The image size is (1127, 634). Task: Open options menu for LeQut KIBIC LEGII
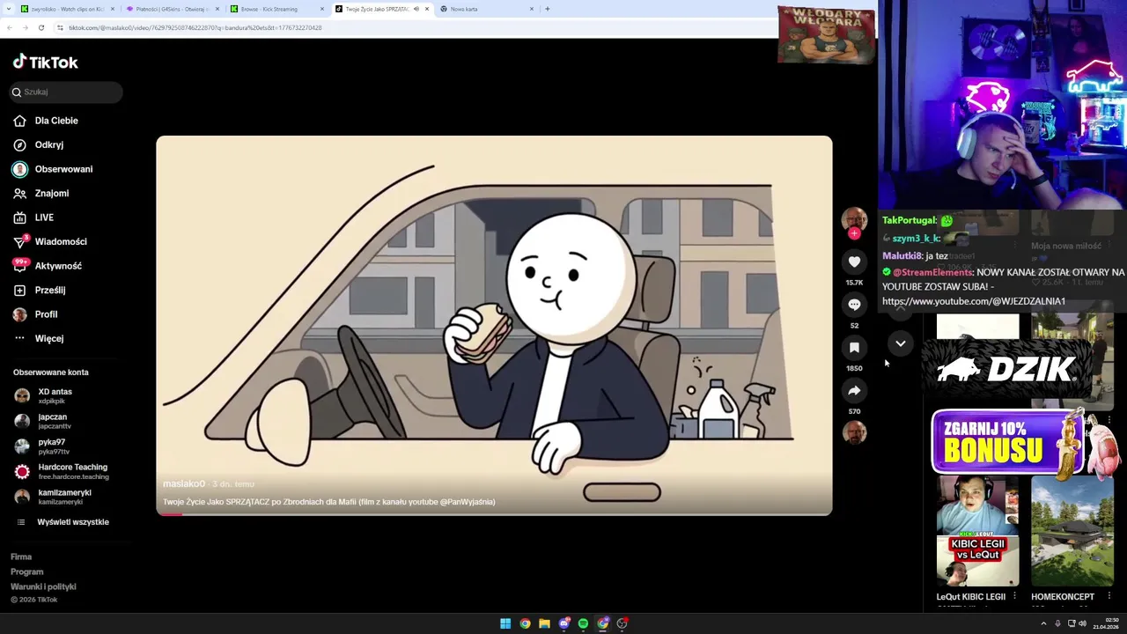coord(1014,597)
